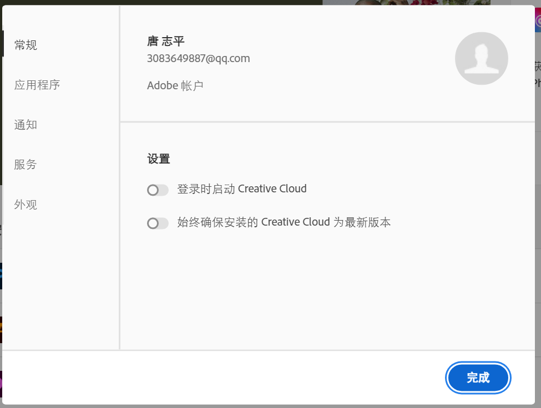Open the 外观 tab

coord(26,205)
